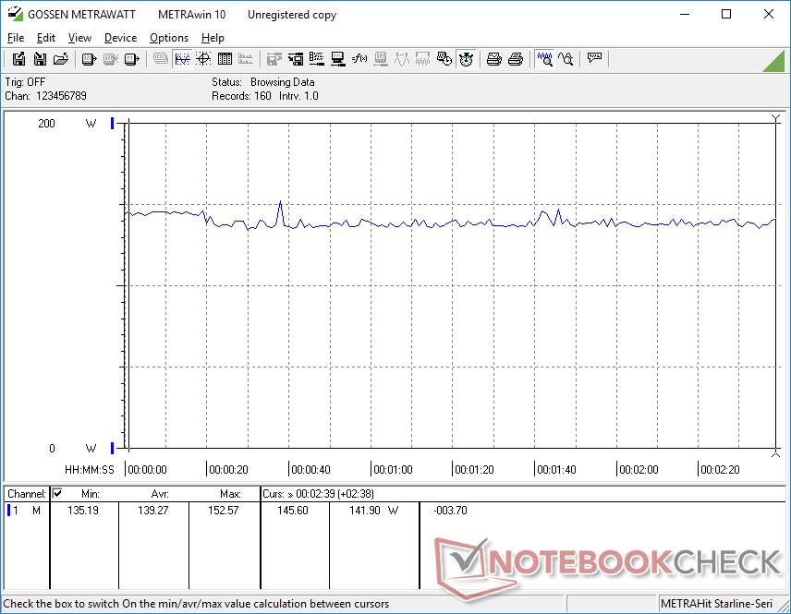
Task: Click the blue scale marker beside 200 W
Action: (x=113, y=123)
